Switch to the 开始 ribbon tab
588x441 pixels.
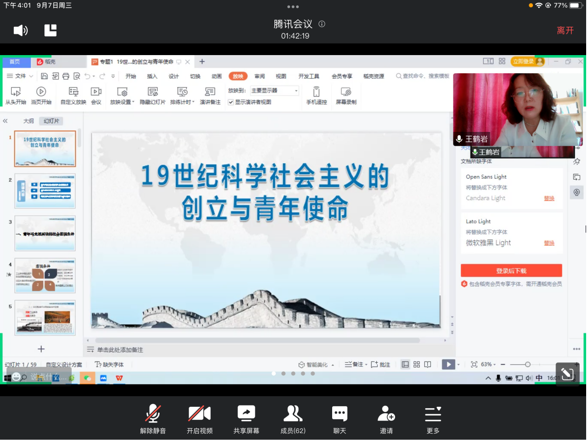point(131,76)
